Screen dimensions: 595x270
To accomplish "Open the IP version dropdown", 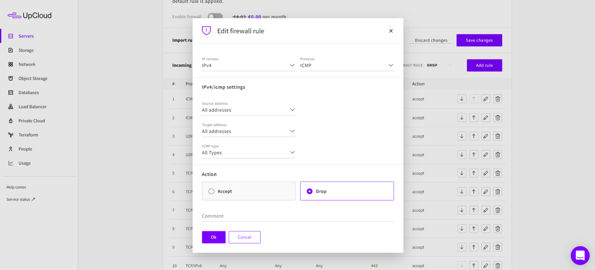I will (249, 65).
